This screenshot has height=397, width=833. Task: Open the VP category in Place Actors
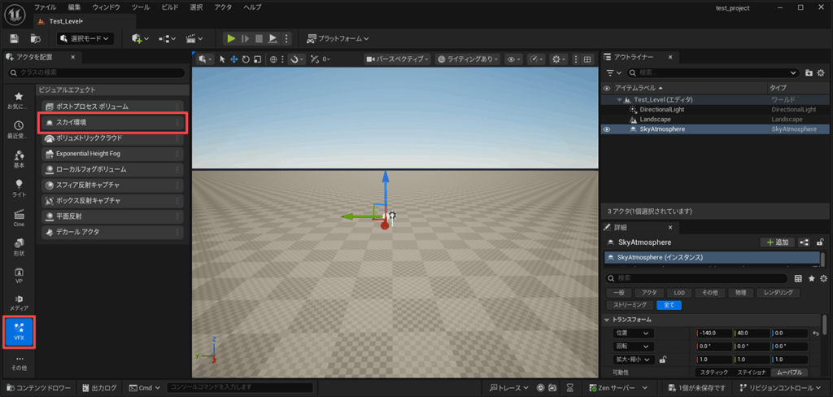(19, 275)
